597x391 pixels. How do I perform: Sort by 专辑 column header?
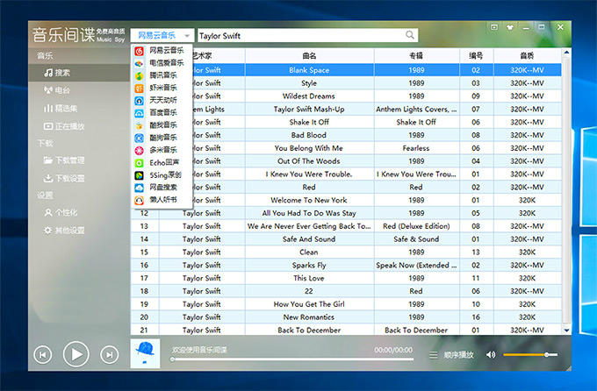(416, 56)
